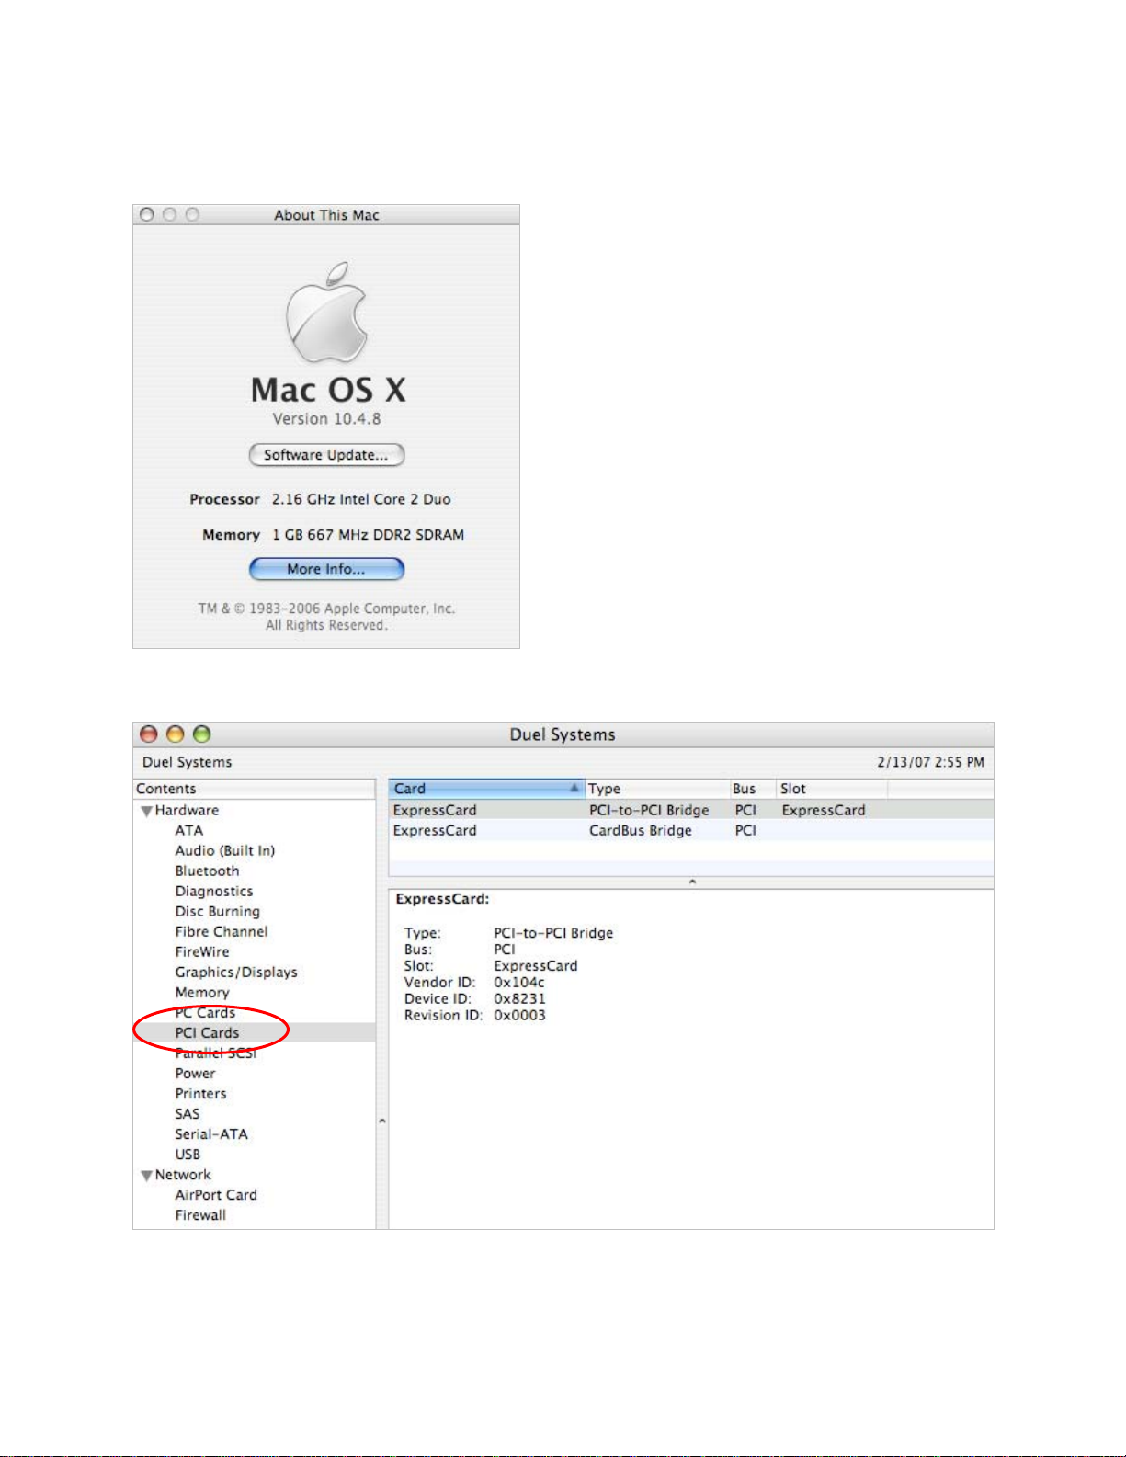Viewport: 1126px width, 1457px height.
Task: Open the Memory hardware entry
Action: point(202,993)
